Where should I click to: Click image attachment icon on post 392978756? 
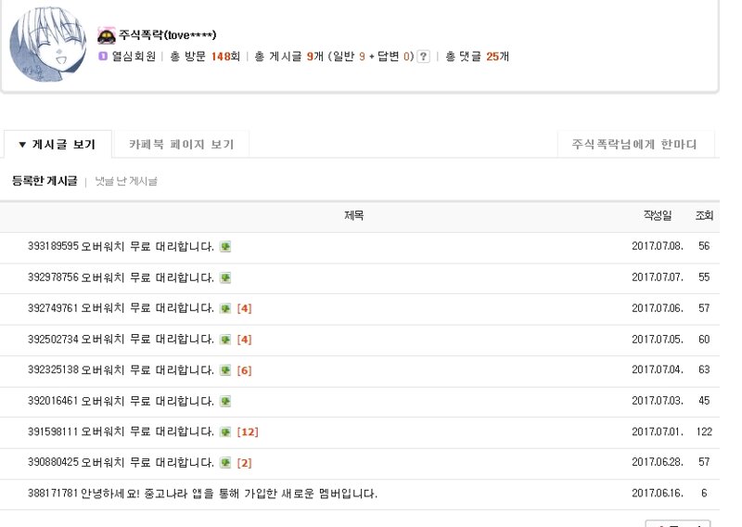click(x=225, y=278)
